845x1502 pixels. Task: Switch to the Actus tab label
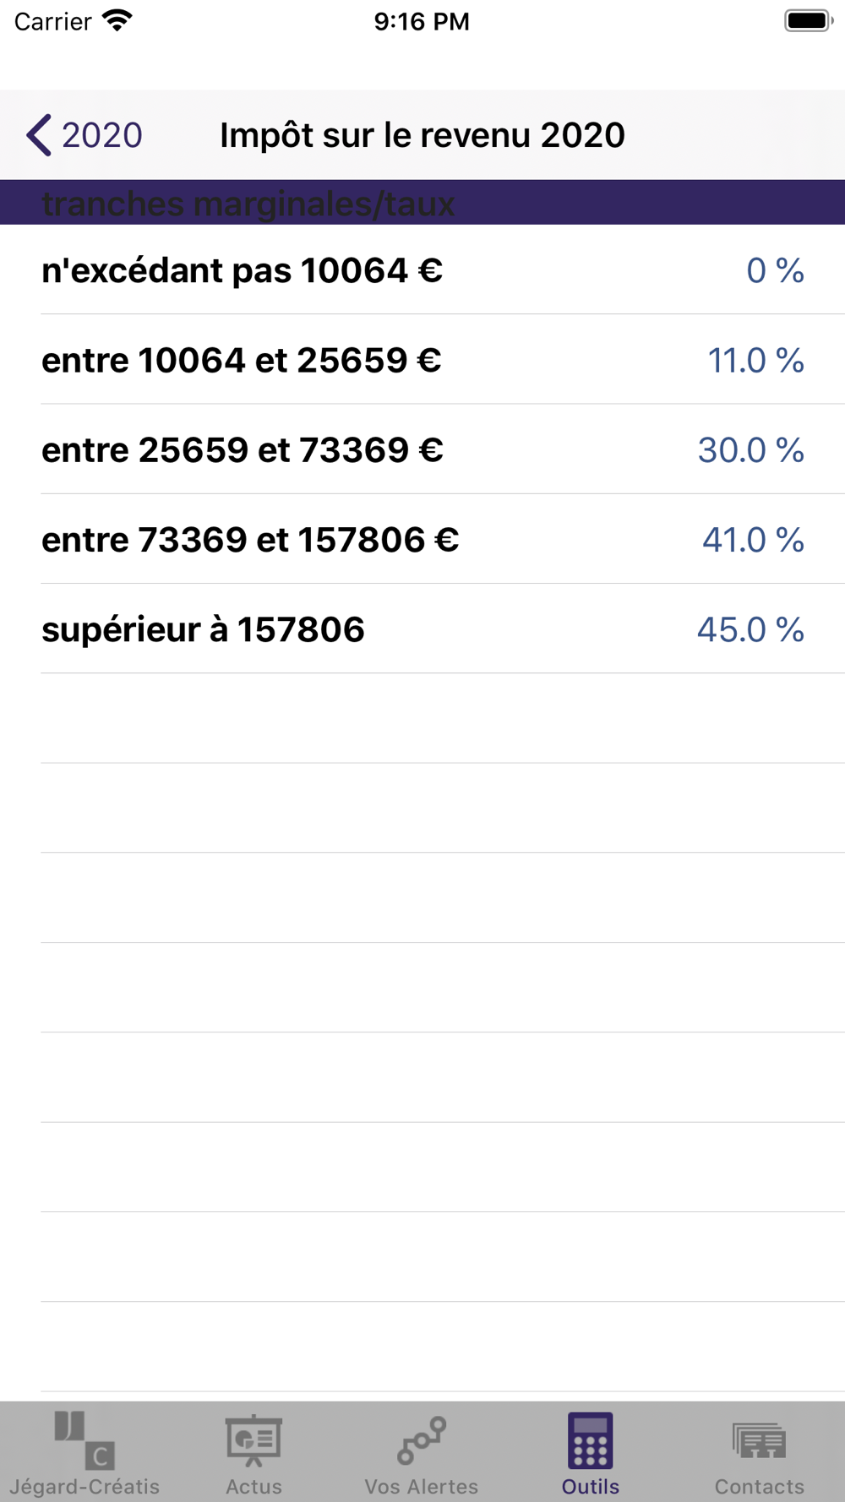[x=253, y=1486]
